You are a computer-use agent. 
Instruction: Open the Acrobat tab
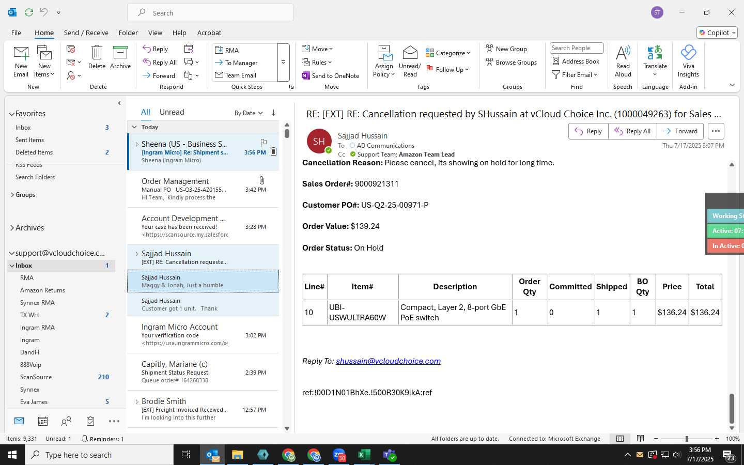[x=209, y=33]
